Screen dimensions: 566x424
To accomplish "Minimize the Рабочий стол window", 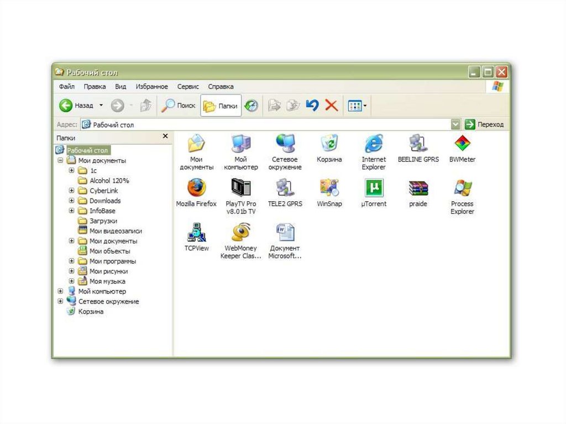I will (474, 72).
